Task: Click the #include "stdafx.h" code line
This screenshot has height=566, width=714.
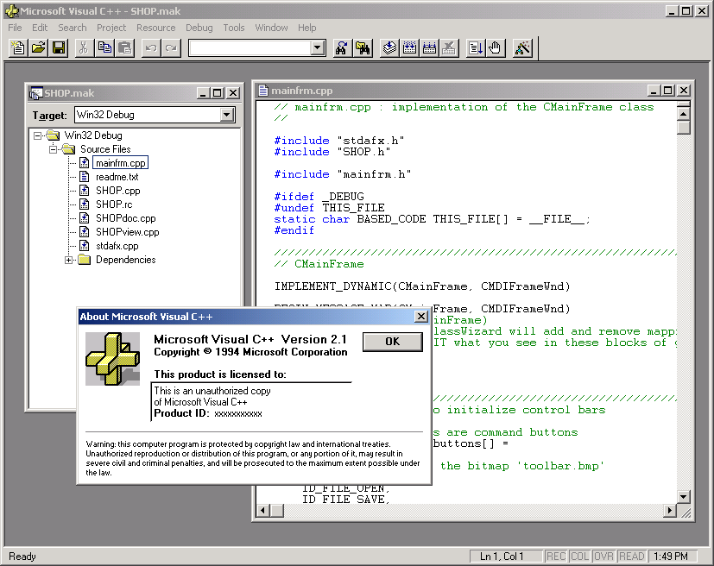Action: (339, 141)
